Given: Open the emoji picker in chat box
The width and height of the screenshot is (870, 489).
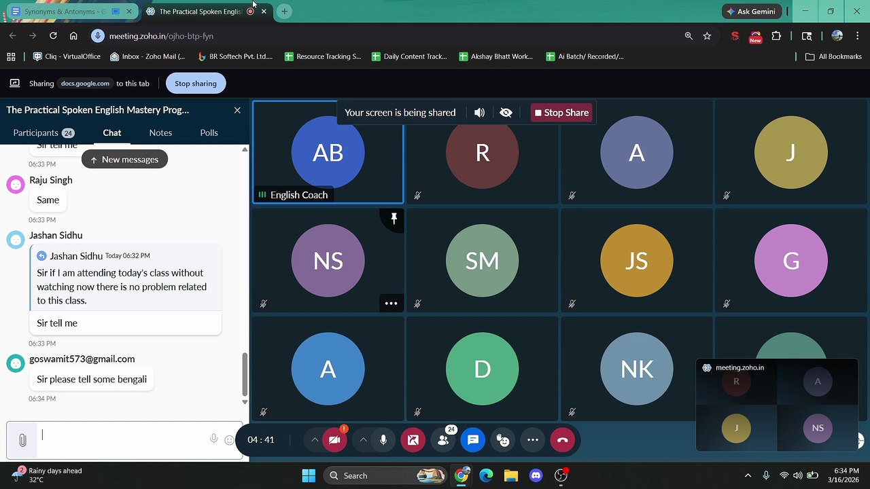Looking at the screenshot, I should pyautogui.click(x=229, y=440).
